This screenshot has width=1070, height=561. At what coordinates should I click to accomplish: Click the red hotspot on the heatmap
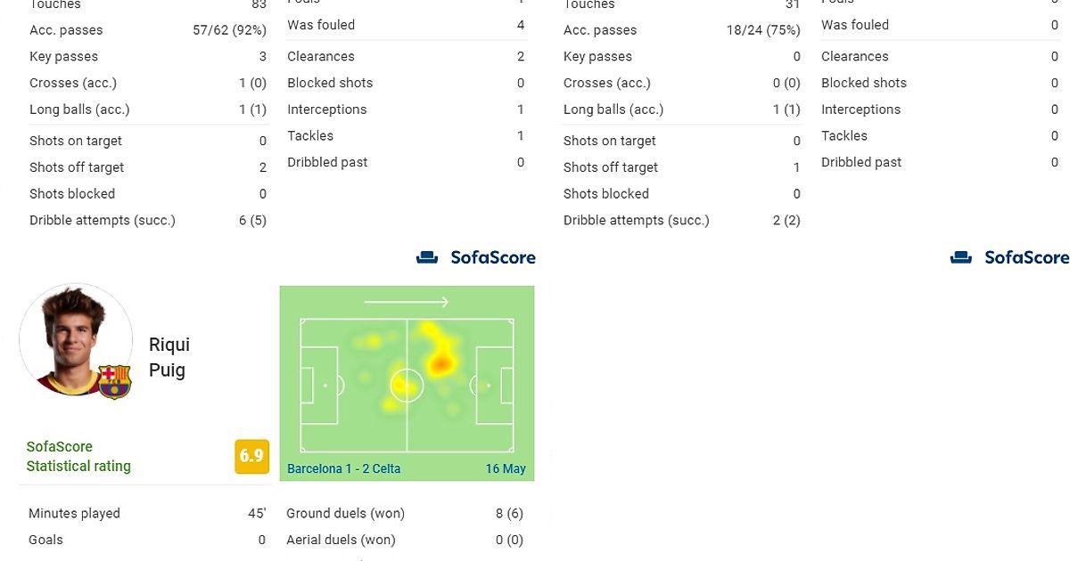(x=440, y=363)
